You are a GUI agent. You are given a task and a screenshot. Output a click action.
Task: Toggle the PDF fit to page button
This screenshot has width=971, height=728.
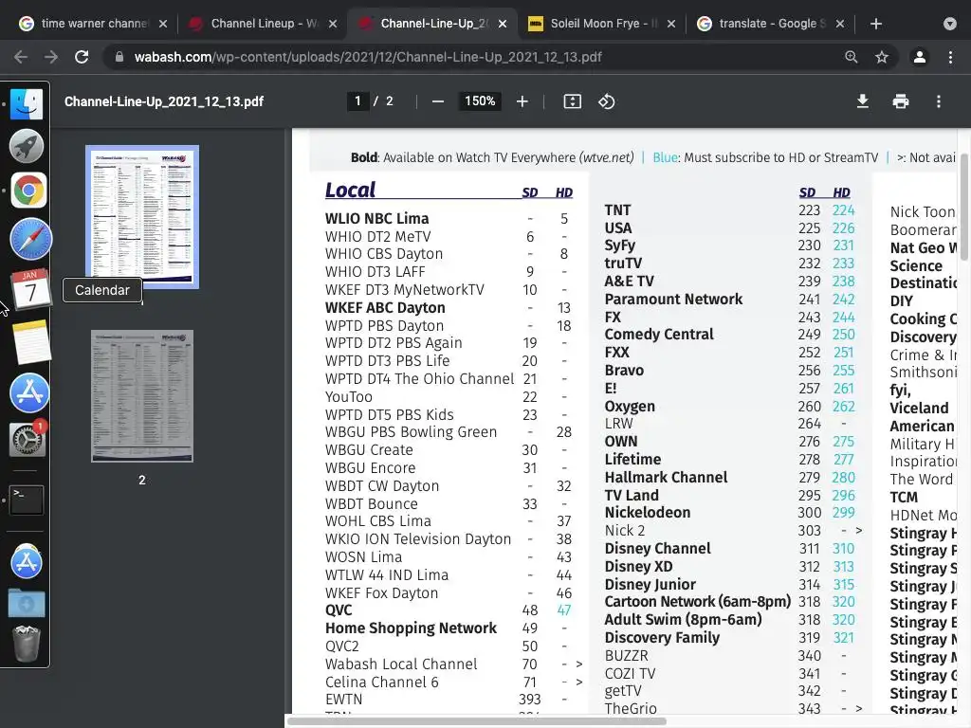572,101
